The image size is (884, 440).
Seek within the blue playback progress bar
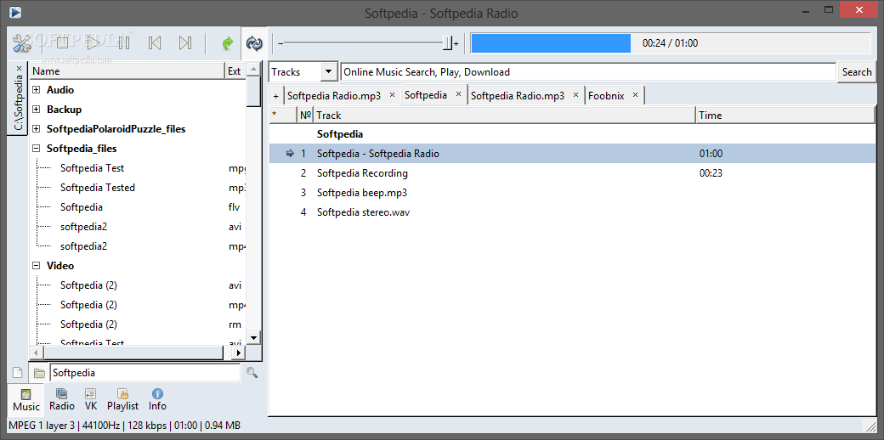coord(551,43)
